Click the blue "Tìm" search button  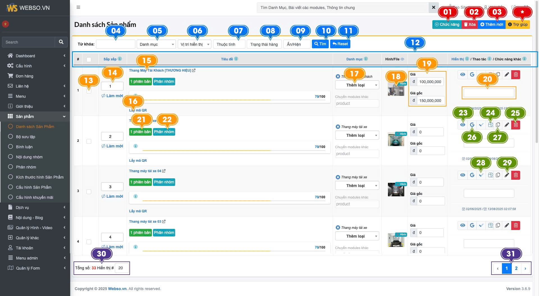pos(320,44)
